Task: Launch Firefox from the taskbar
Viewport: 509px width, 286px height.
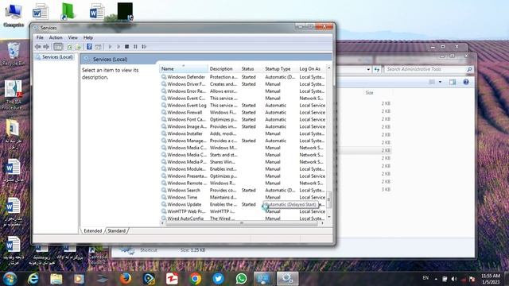Action: point(126,279)
